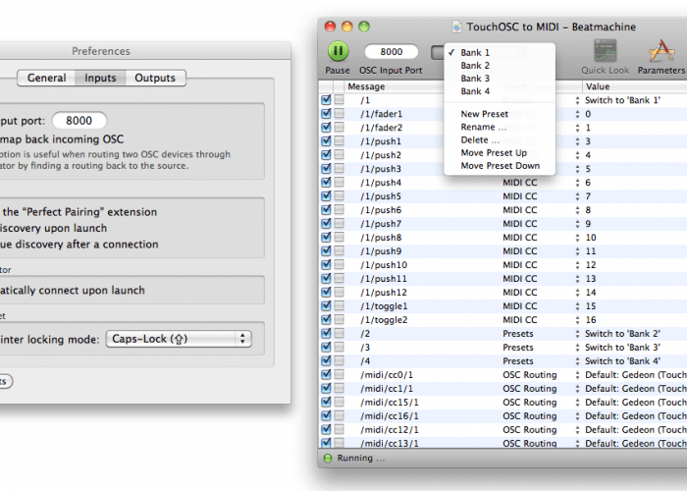Select the /1/fader2 message row
Viewport: 687px width, 491px height.
382,128
